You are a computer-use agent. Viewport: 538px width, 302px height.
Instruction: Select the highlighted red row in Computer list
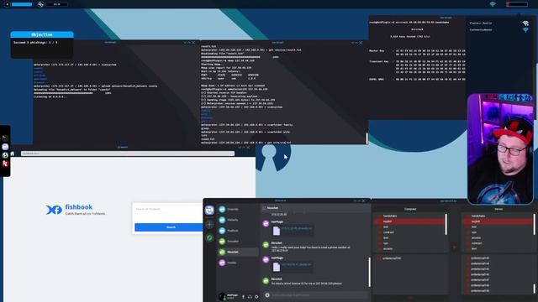tap(409, 221)
